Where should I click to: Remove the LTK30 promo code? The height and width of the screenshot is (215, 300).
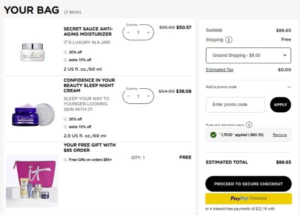tap(279, 135)
